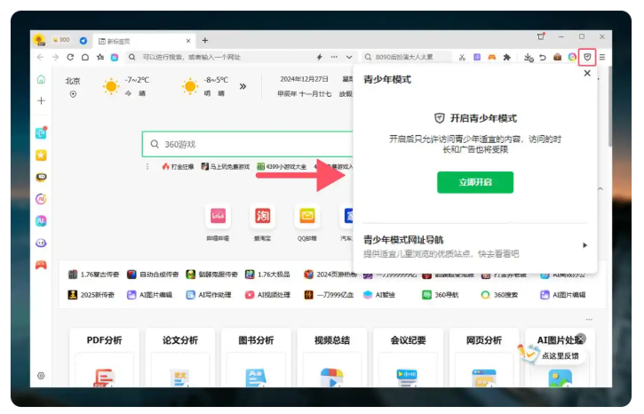Image resolution: width=644 pixels, height=414 pixels.
Task: Click the lightning speed-mode icon in address bar
Action: (x=319, y=57)
